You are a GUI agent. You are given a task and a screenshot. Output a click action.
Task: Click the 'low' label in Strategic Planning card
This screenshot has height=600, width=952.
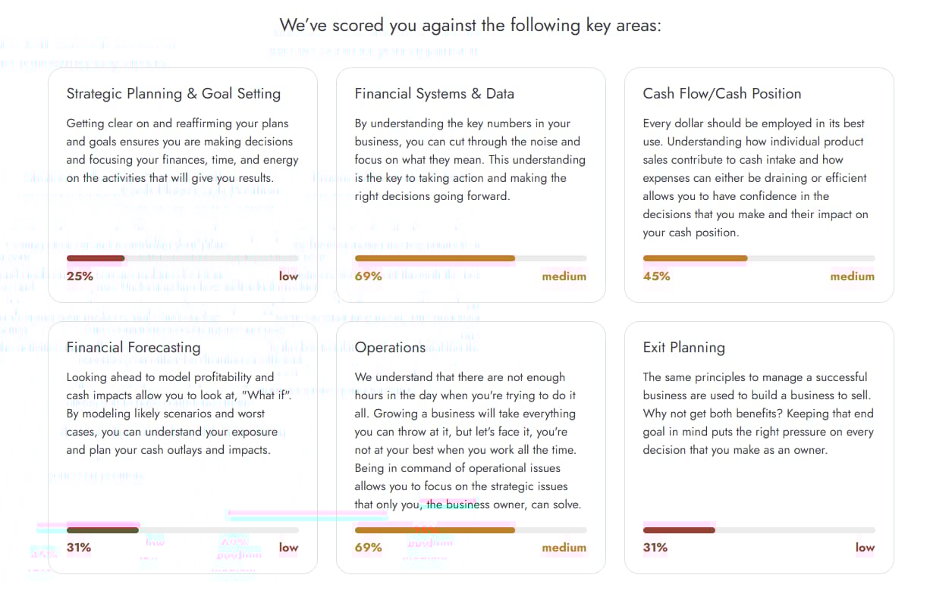pyautogui.click(x=288, y=277)
